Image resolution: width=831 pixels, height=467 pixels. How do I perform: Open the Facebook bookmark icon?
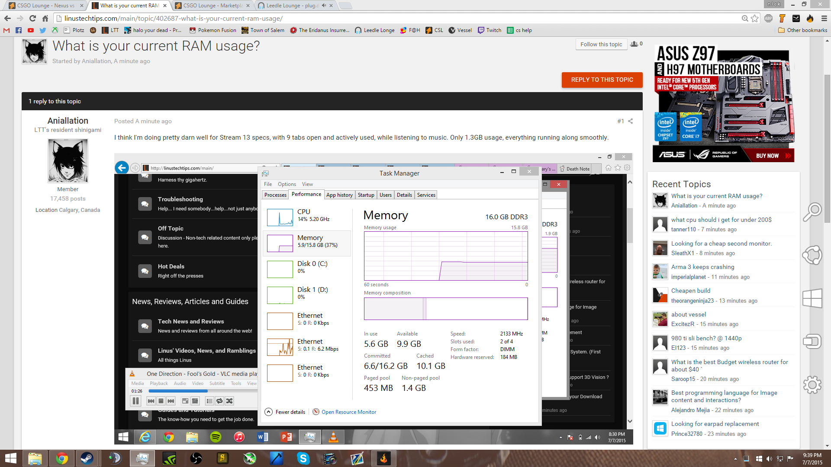click(x=19, y=30)
